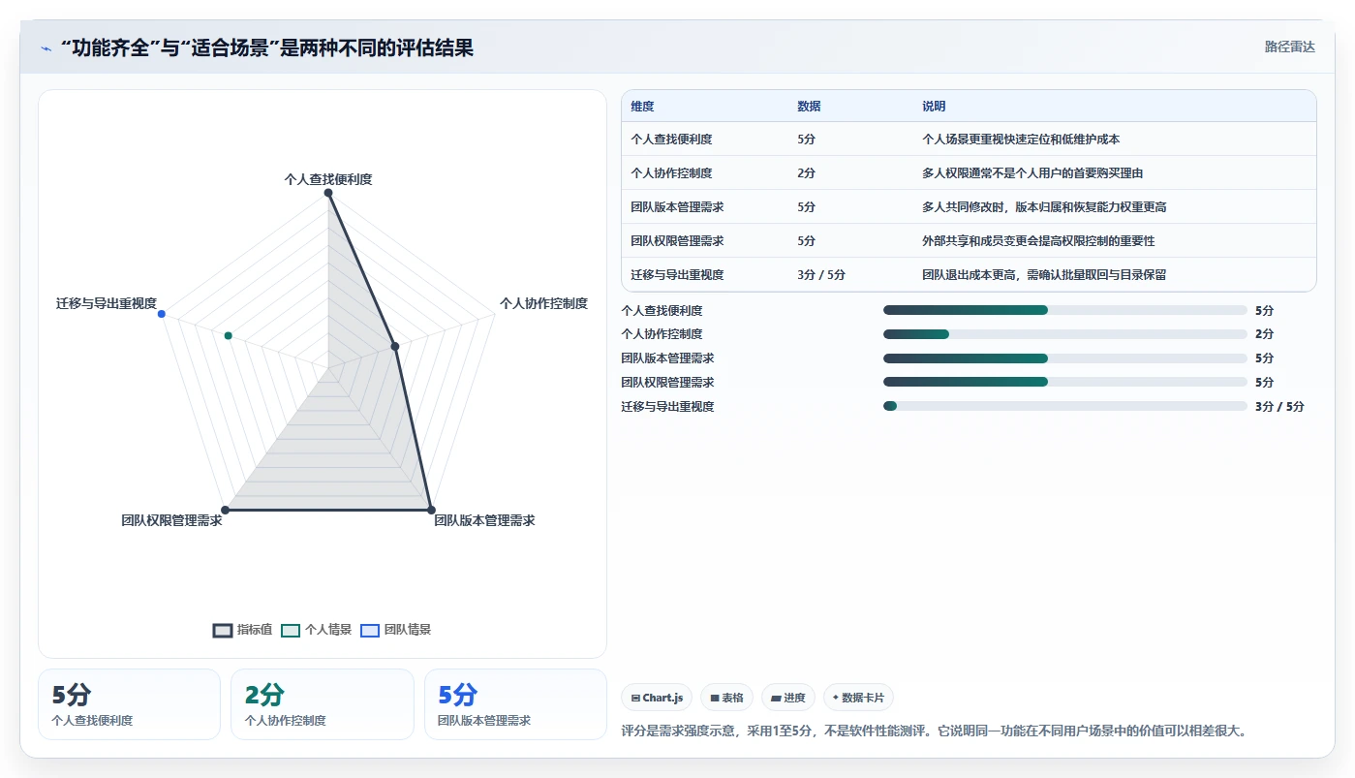Click the 2分 个人协作控制度 data card
The image size is (1355, 778).
tap(323, 704)
